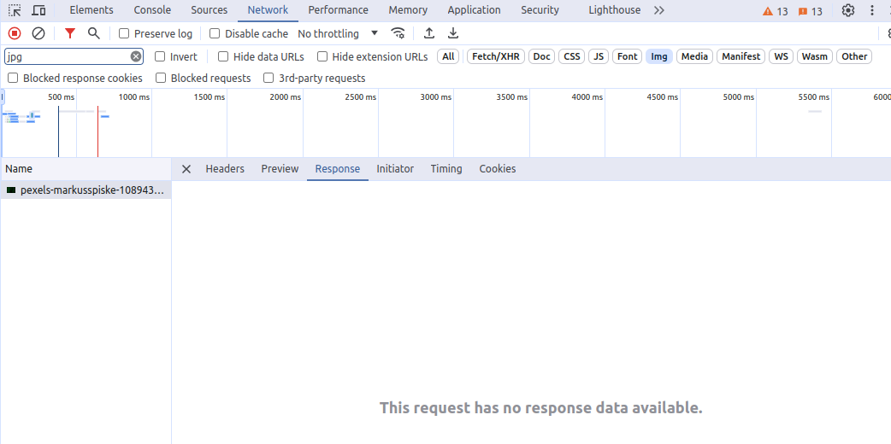Viewport: 891px width, 444px height.
Task: Check Blocked response cookies
Action: coord(13,78)
